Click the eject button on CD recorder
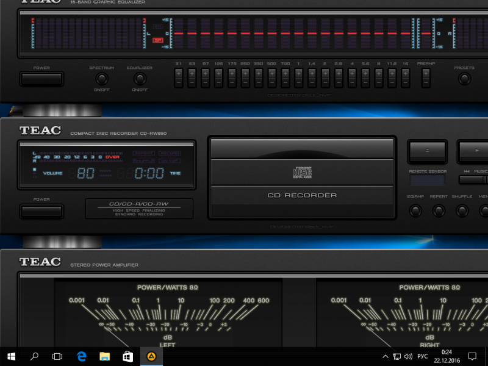Screen dimensions: 488x366 click(428, 151)
